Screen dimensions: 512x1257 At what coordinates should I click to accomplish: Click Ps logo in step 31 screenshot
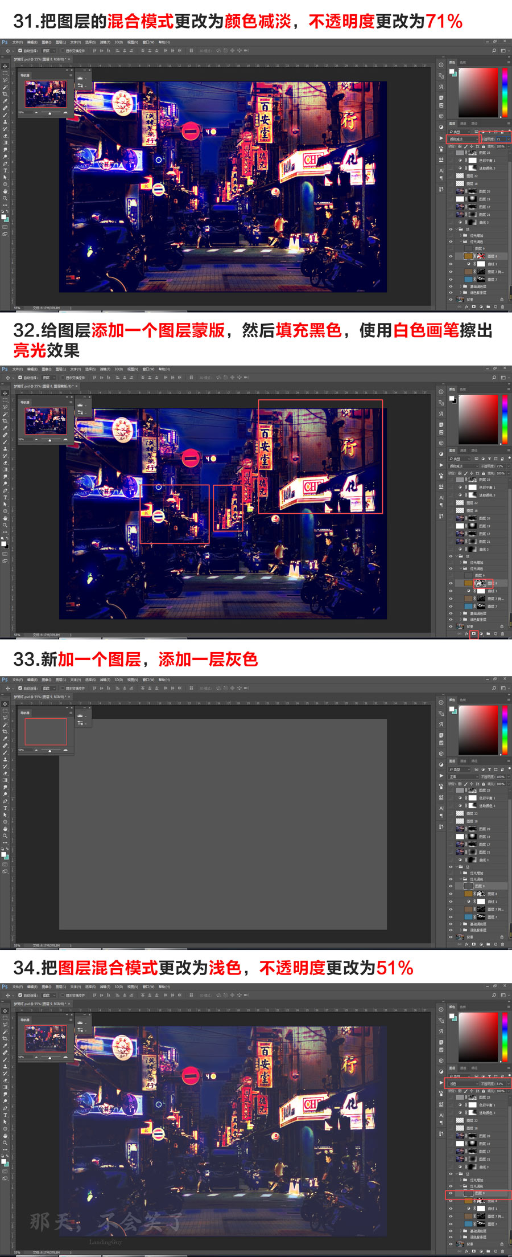(5, 42)
